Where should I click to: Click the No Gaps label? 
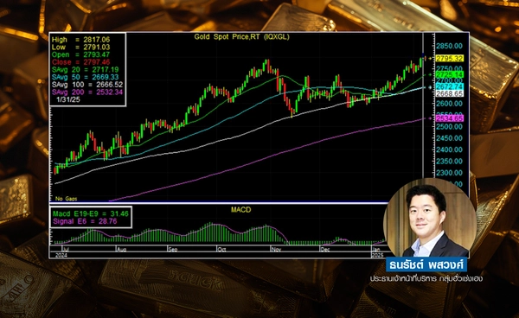tap(67, 199)
